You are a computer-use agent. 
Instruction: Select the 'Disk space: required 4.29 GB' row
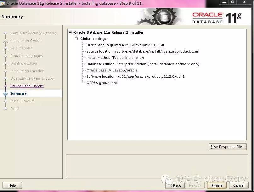[x=125, y=45]
